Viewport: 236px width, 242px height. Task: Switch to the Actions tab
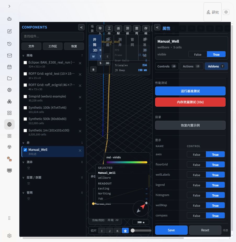[x=192, y=66]
